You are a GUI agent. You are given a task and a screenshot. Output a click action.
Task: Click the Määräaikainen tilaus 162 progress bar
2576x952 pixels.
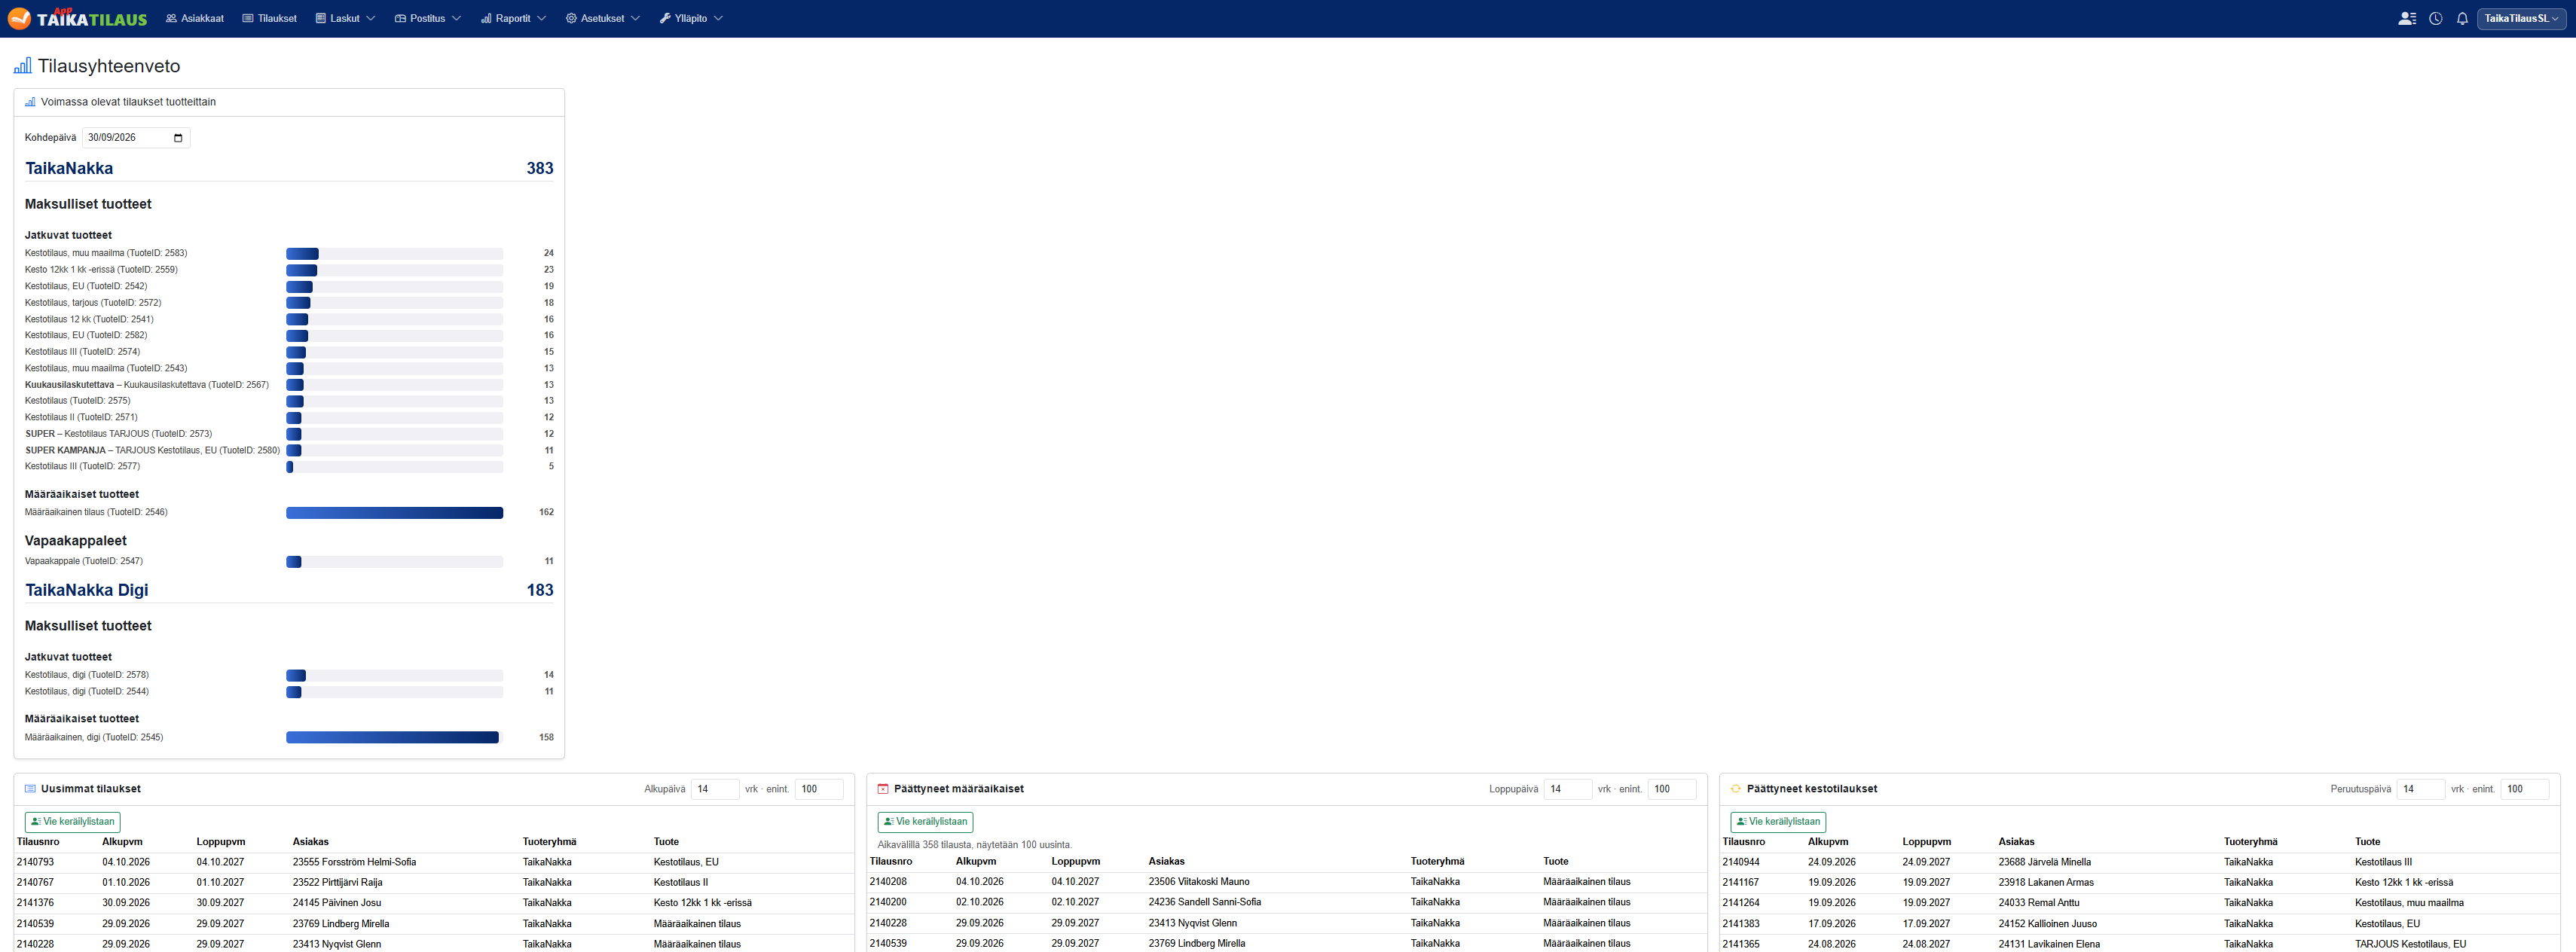394,513
